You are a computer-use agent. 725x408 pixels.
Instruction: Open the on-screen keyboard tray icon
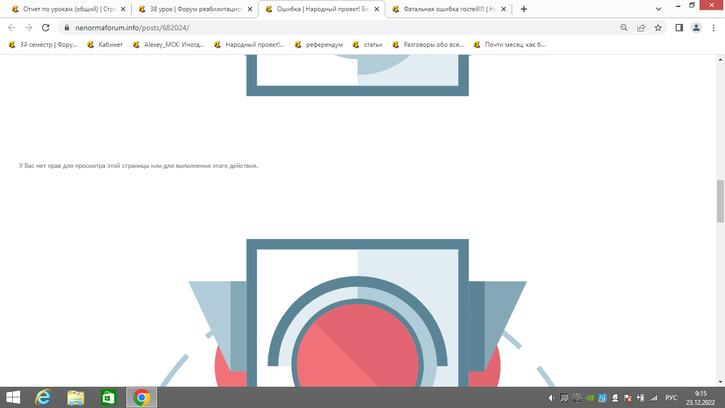click(577, 397)
